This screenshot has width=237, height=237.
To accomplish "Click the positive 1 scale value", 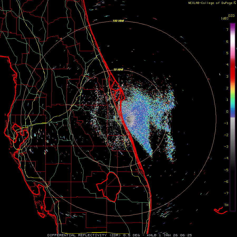I will pos(227,100).
